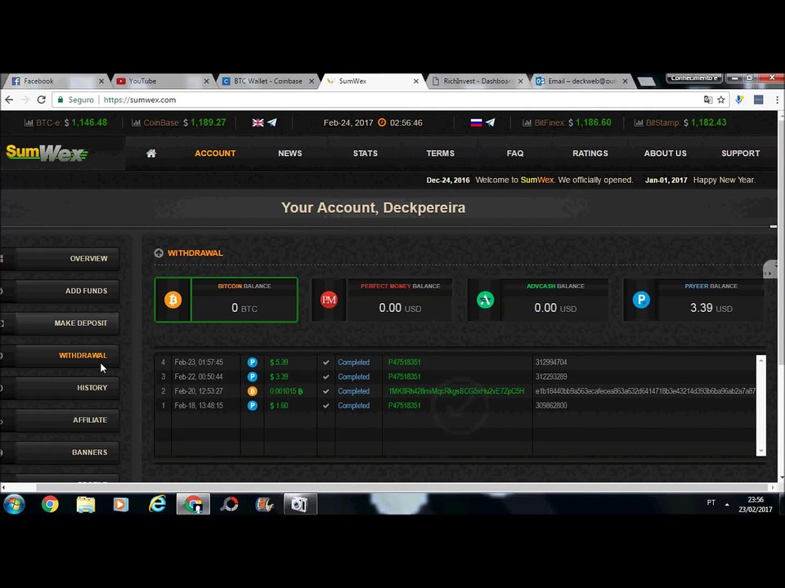This screenshot has width=785, height=588.
Task: Bookmark this page with star icon
Action: coord(721,100)
